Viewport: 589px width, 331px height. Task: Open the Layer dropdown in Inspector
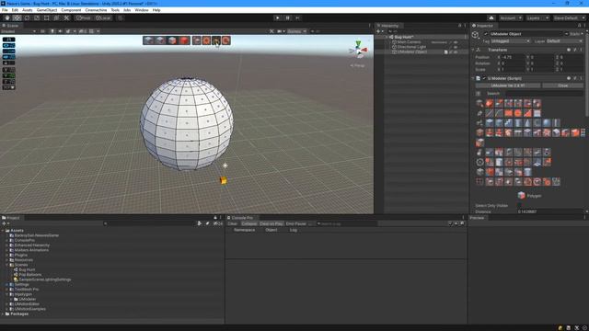[x=564, y=40]
